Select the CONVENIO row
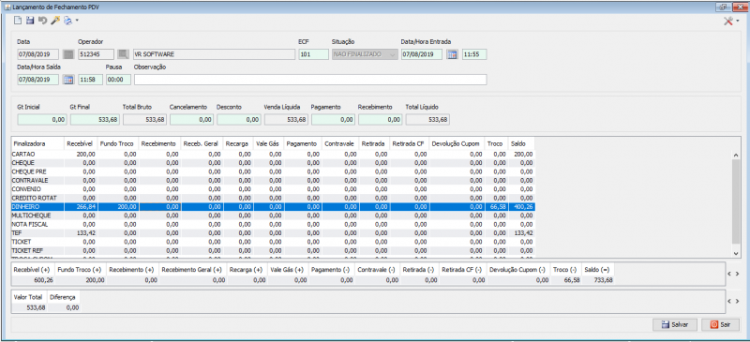 (273, 189)
